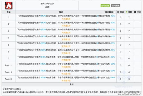
Task: Click level 2 row label
Action: [9, 24]
